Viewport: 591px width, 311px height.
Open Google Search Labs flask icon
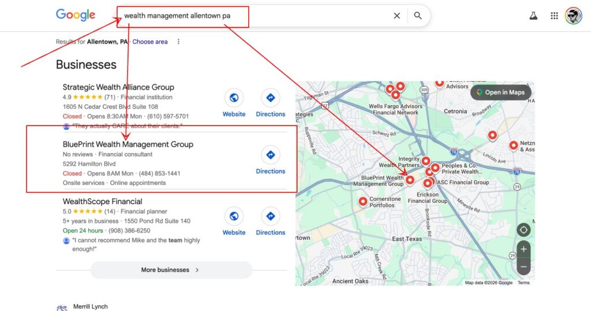[533, 16]
